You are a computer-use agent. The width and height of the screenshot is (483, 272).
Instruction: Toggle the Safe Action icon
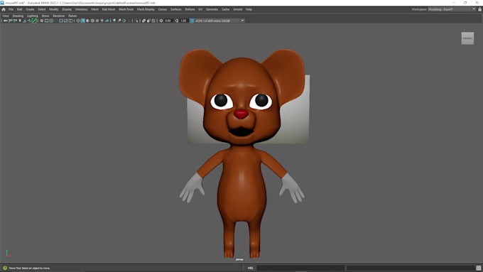coord(65,21)
